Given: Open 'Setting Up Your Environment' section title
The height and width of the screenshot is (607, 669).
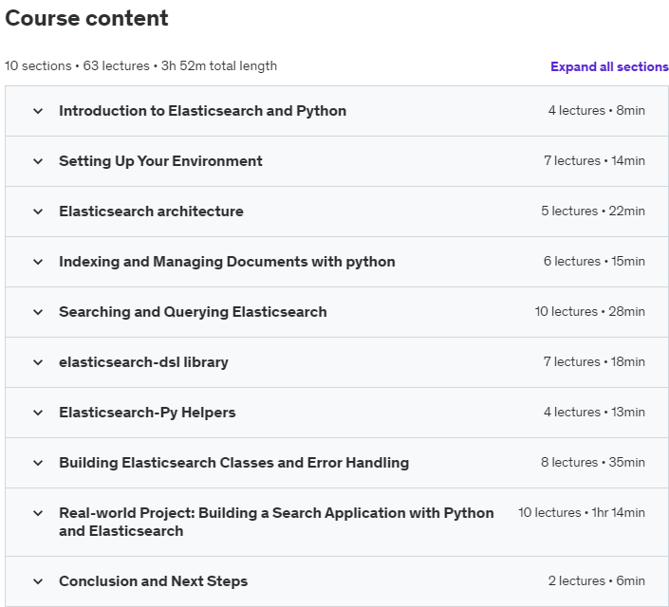Looking at the screenshot, I should click(x=160, y=161).
